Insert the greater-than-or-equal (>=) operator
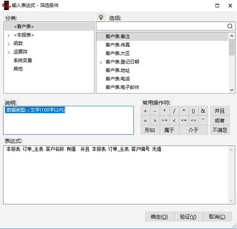Image resolution: width=237 pixels, height=229 pixels. [165, 120]
